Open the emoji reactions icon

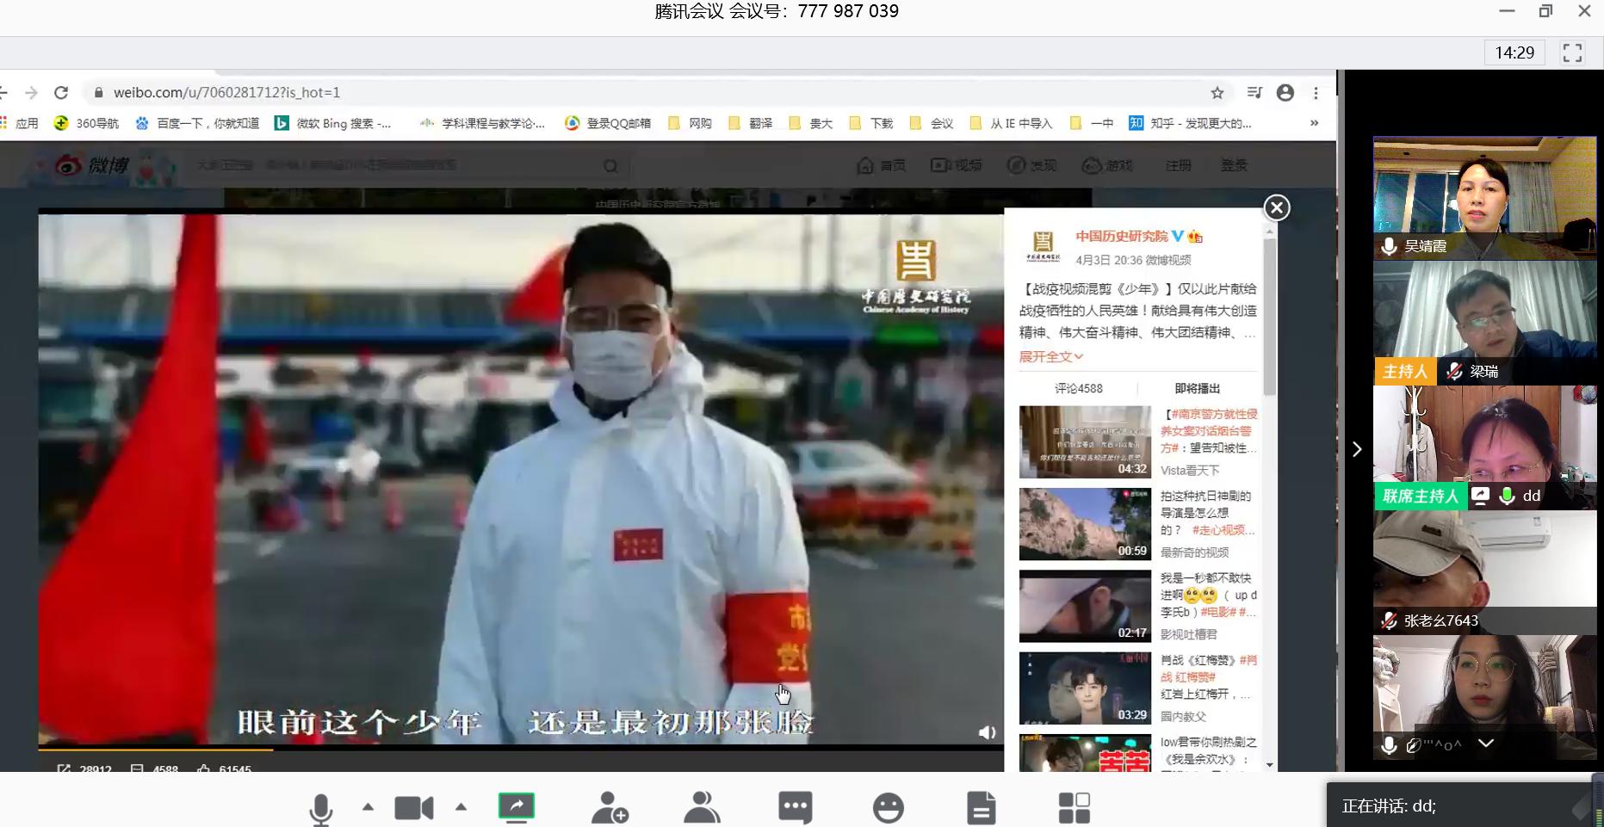tap(888, 808)
